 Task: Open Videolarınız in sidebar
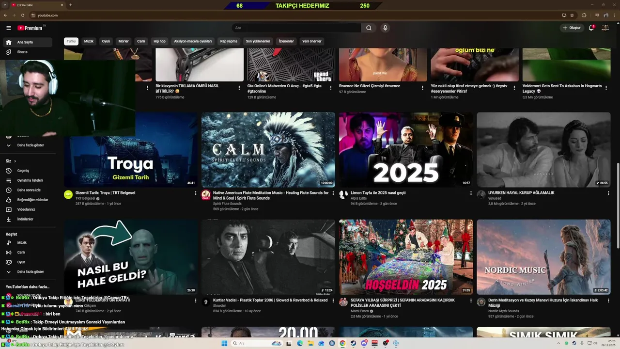(28, 209)
